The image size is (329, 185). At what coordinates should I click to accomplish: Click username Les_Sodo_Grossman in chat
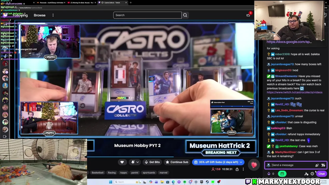point(289,110)
